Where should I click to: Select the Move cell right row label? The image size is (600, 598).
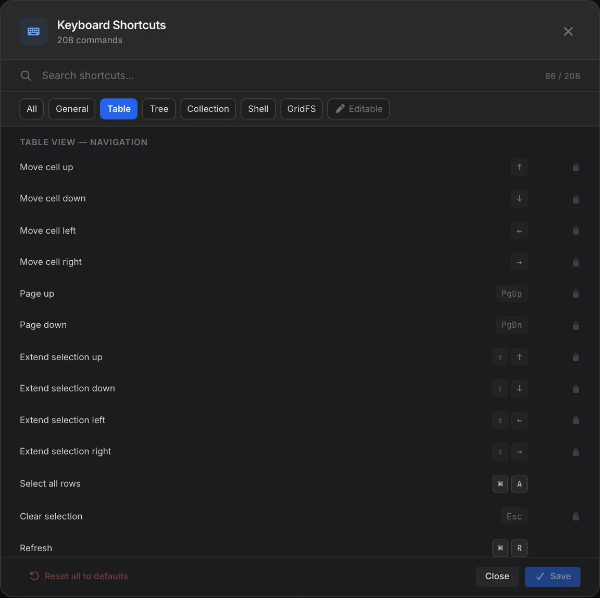(51, 262)
